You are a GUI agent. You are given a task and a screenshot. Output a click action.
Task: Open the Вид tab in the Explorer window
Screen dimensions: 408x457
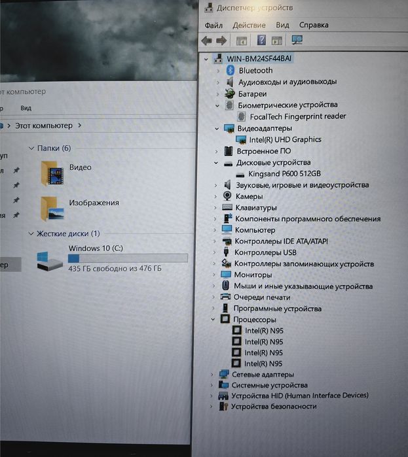click(x=26, y=108)
